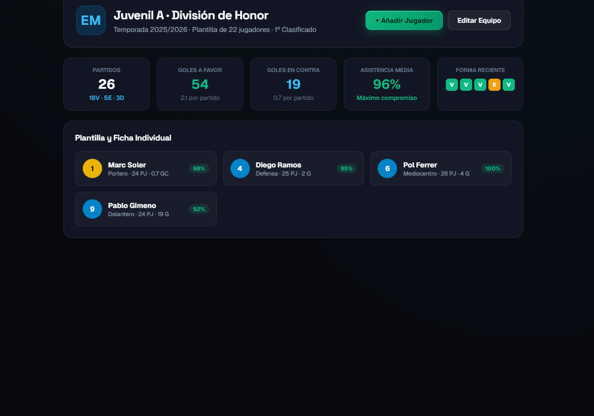
Task: Click the 0.7 por partido text
Action: click(x=293, y=98)
